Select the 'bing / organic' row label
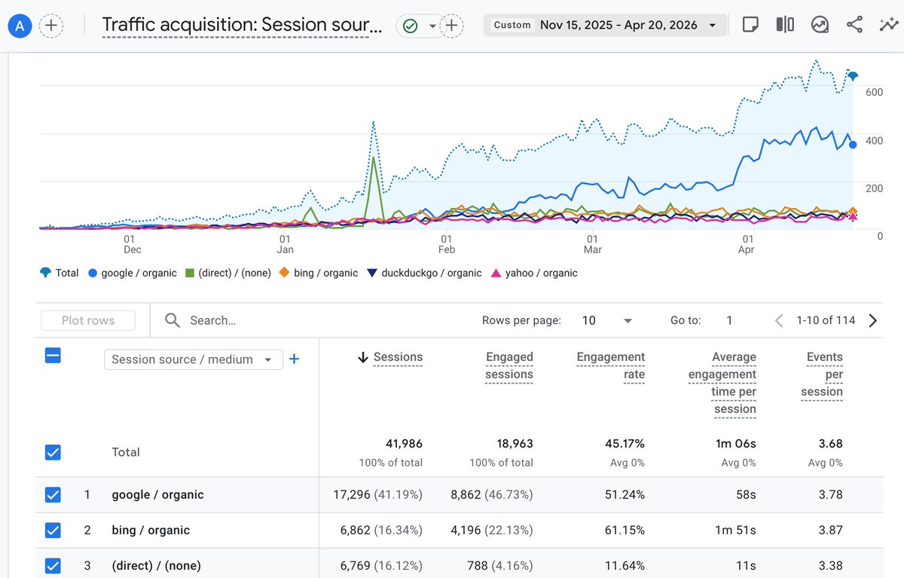The height and width of the screenshot is (578, 904). coord(151,531)
